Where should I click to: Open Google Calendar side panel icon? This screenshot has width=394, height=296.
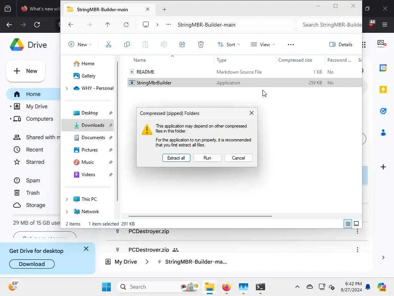pos(383,68)
